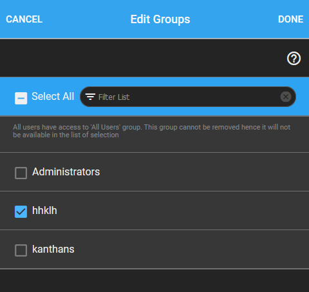Click the hhklh group name
Screen dimensions: 309x292
coord(44,211)
